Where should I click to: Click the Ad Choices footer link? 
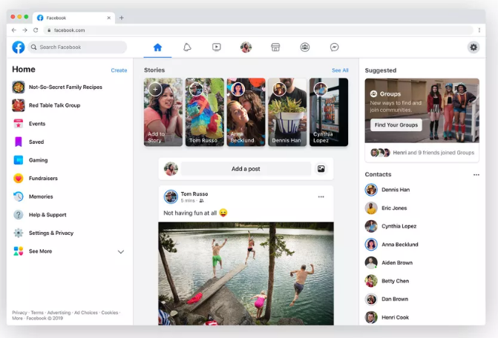pos(86,313)
